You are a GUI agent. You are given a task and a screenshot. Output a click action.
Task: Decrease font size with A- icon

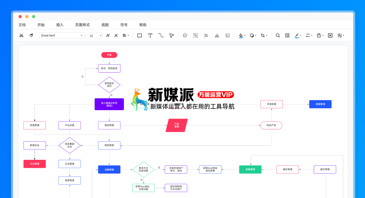click(x=116, y=35)
